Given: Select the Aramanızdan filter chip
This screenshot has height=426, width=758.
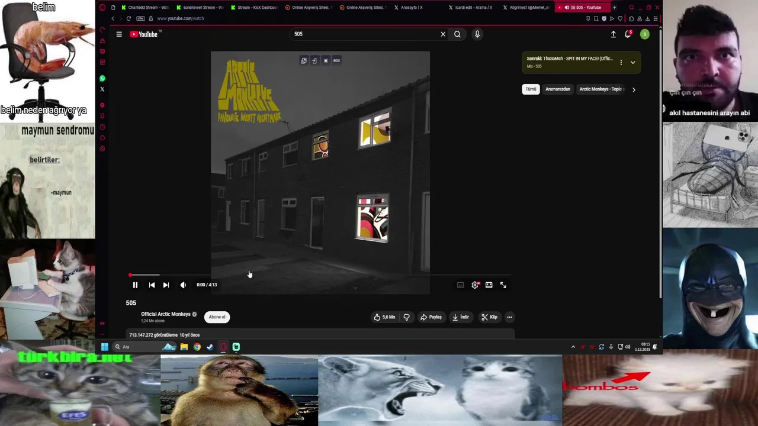Looking at the screenshot, I should point(558,89).
